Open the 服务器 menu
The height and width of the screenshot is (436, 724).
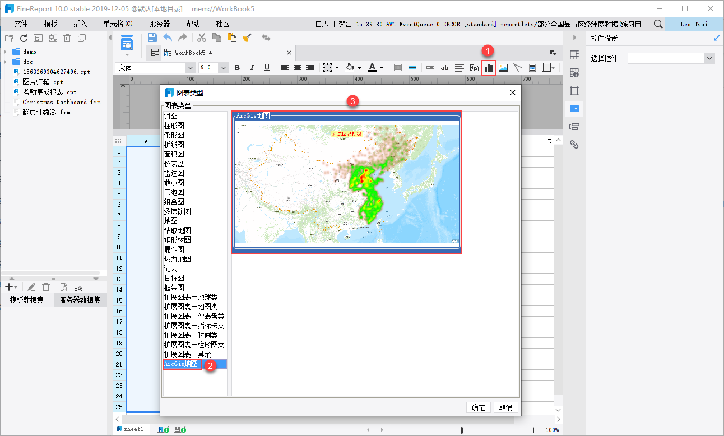point(160,24)
